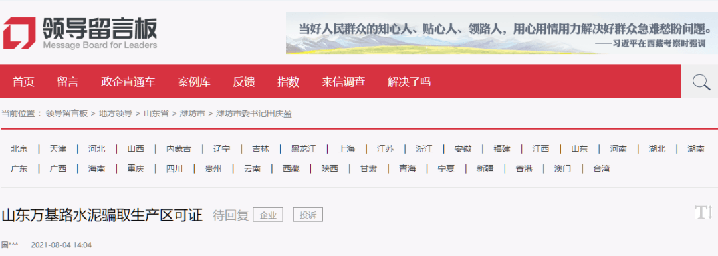
Task: Go to 政企直通车 section
Action: pyautogui.click(x=128, y=82)
